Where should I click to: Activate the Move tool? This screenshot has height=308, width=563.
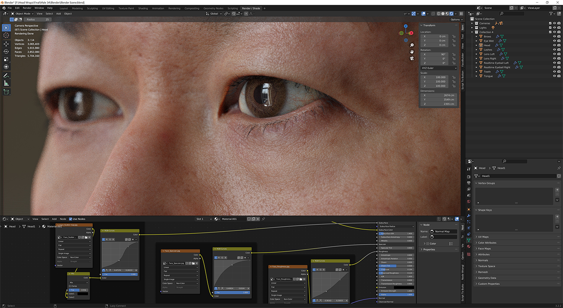(x=6, y=44)
